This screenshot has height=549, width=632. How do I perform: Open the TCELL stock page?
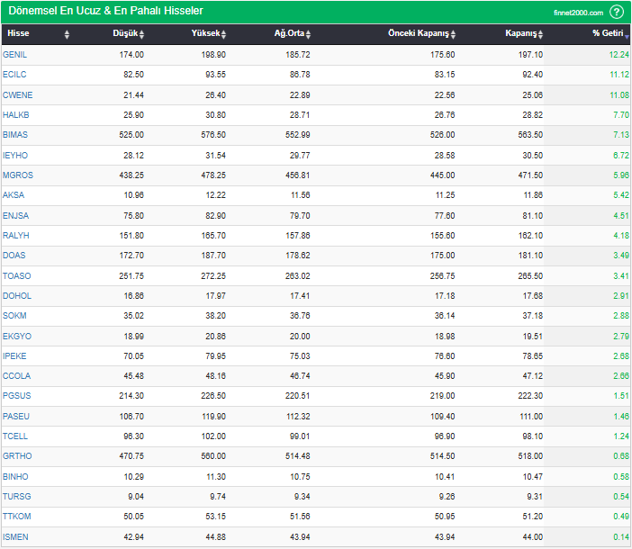pyautogui.click(x=15, y=436)
